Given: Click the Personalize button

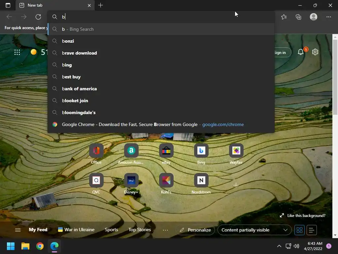Looking at the screenshot, I should pyautogui.click(x=195, y=230).
